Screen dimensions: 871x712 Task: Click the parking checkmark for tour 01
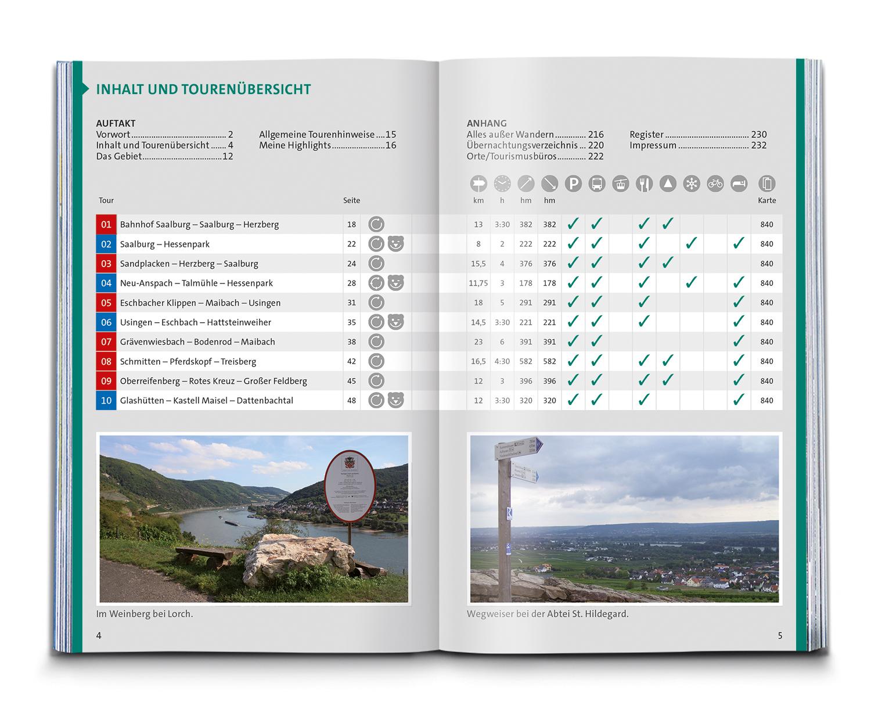coord(573,224)
